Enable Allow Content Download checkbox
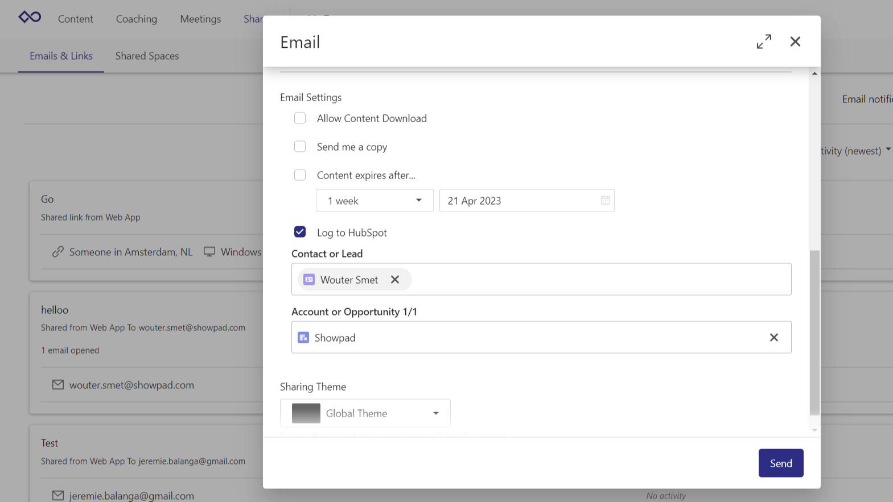The image size is (893, 502). (300, 118)
